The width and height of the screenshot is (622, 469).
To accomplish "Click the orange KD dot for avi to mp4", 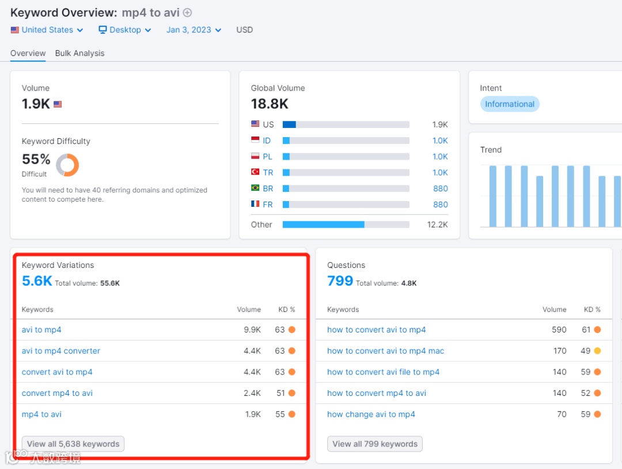I will [292, 330].
